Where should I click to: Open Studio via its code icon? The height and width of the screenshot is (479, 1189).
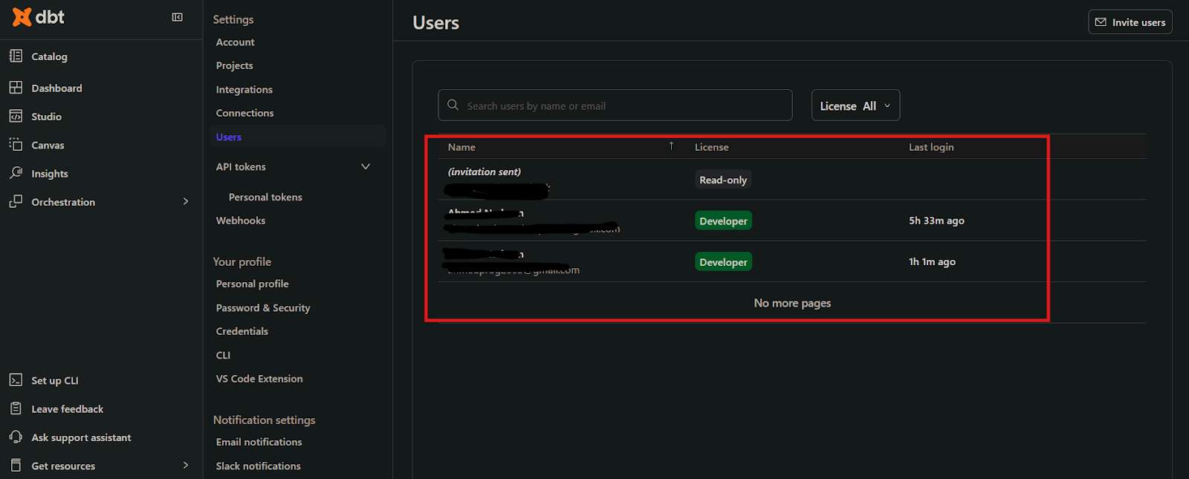(16, 117)
